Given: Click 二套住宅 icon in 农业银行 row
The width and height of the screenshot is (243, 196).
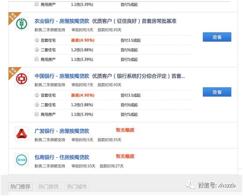Looking at the screenshot, I should tap(37, 50).
